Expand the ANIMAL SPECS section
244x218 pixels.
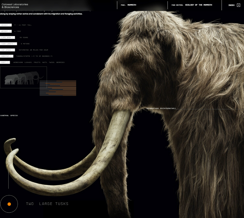click(x=9, y=115)
